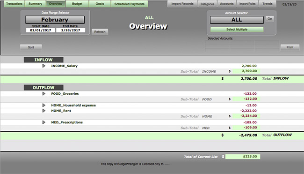Open the ALL account selector
This screenshot has width=304, height=174.
[237, 20]
